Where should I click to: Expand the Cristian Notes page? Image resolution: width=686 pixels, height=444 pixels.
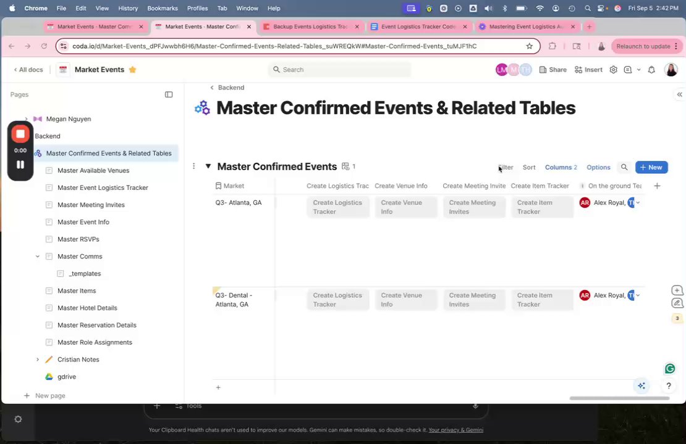coord(38,360)
